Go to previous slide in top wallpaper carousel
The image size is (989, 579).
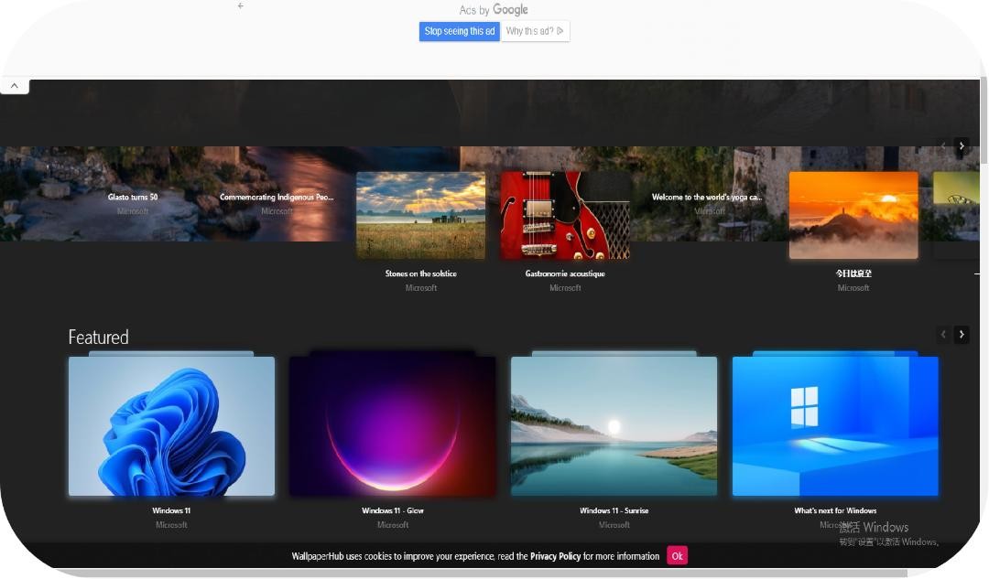pyautogui.click(x=943, y=146)
